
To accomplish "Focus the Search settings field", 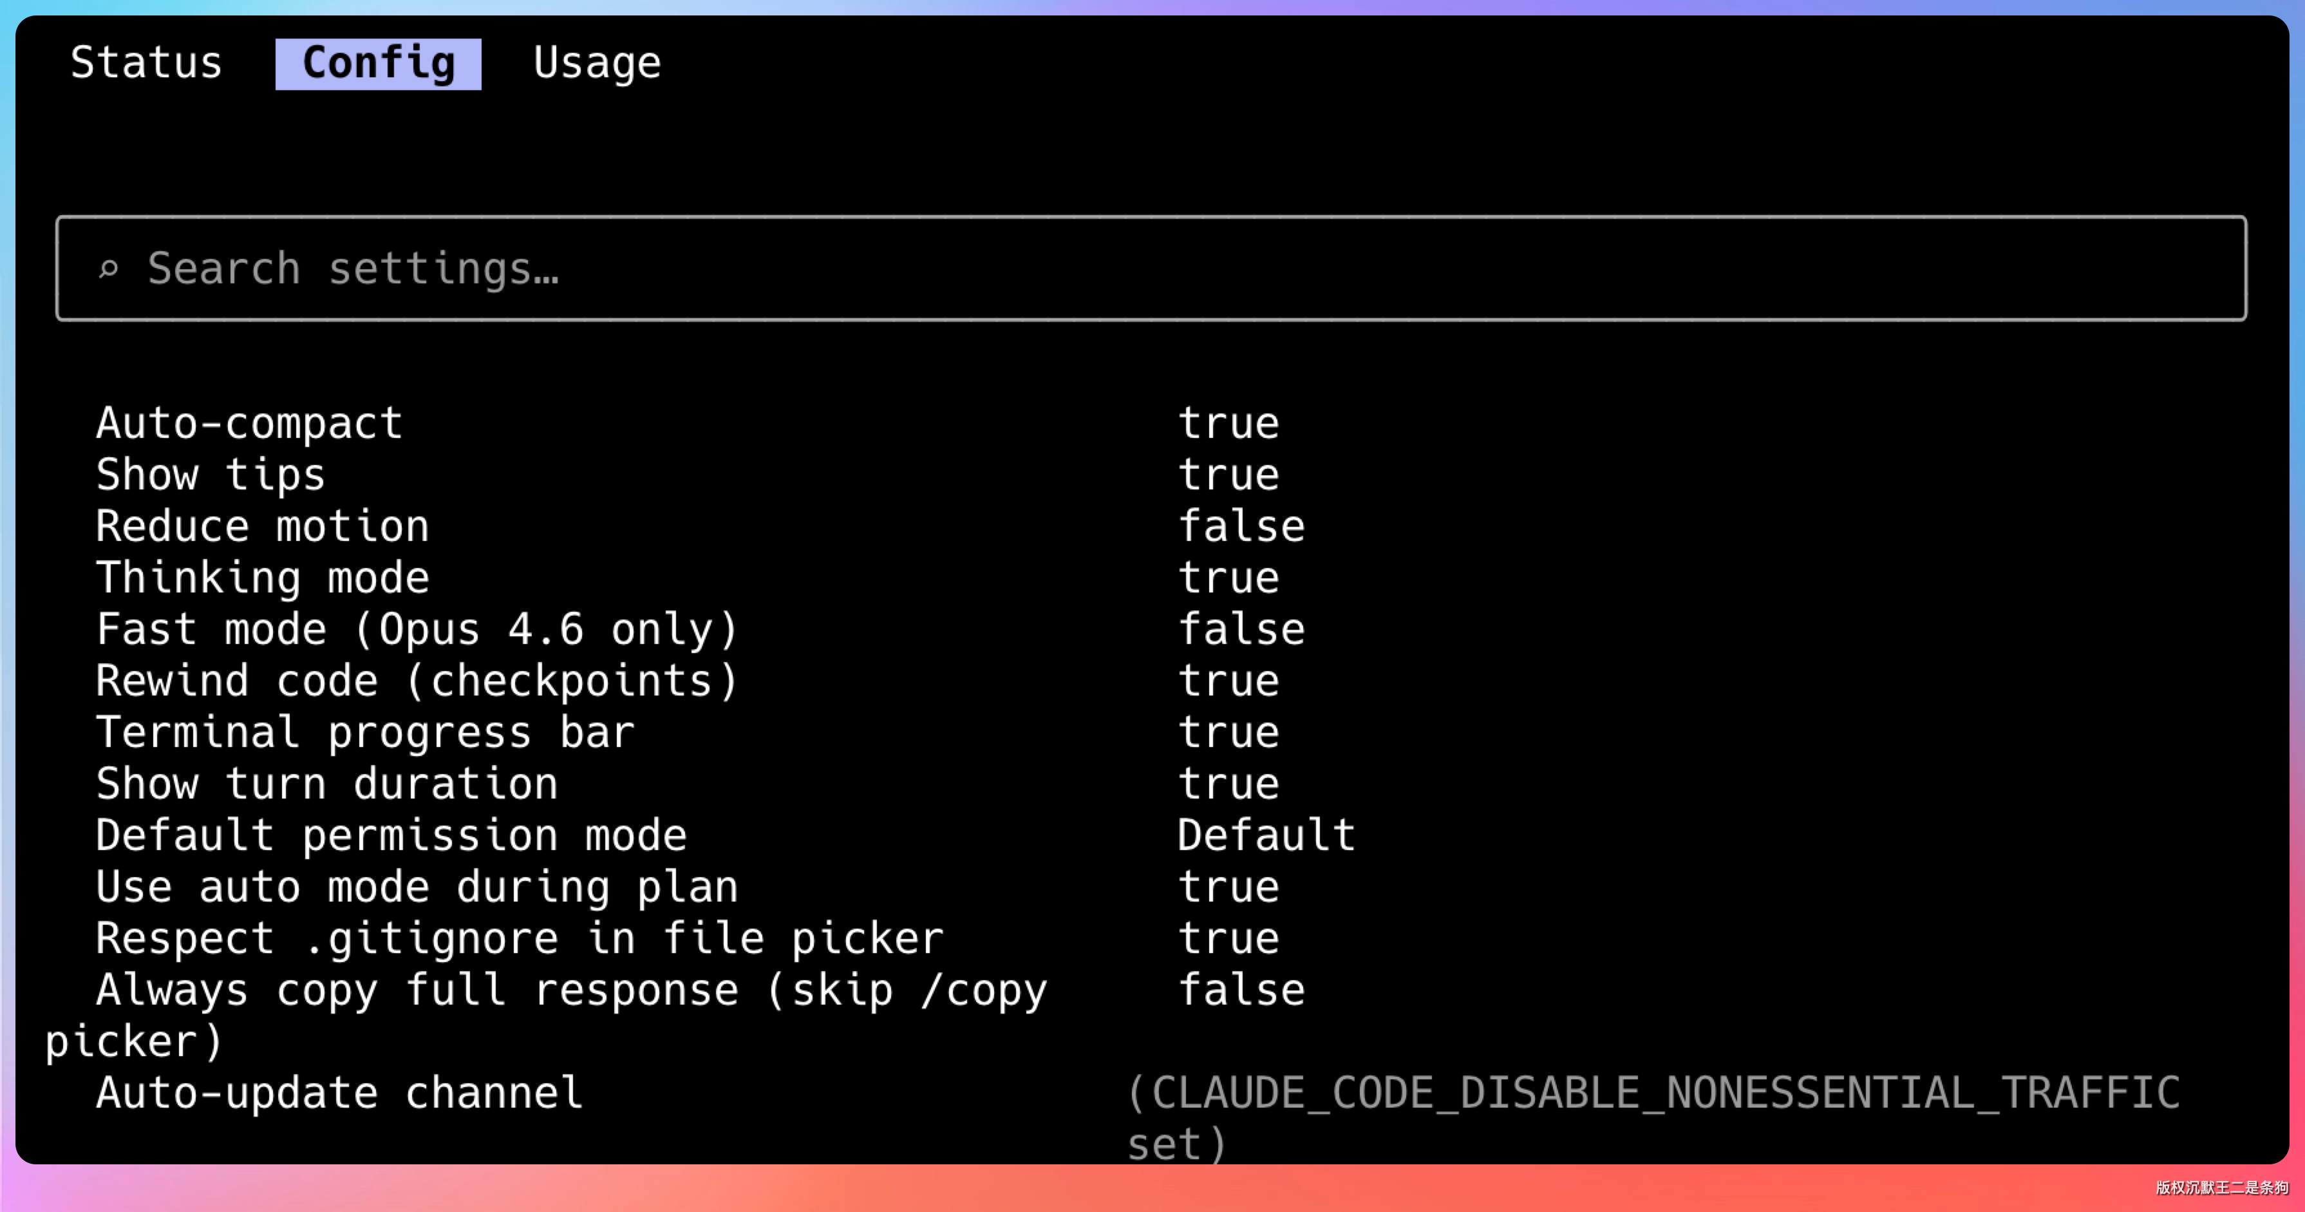I will pyautogui.click(x=1151, y=269).
